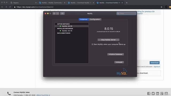171x96 pixels.
Task: Open the More Countries link
Action: tap(43, 95)
